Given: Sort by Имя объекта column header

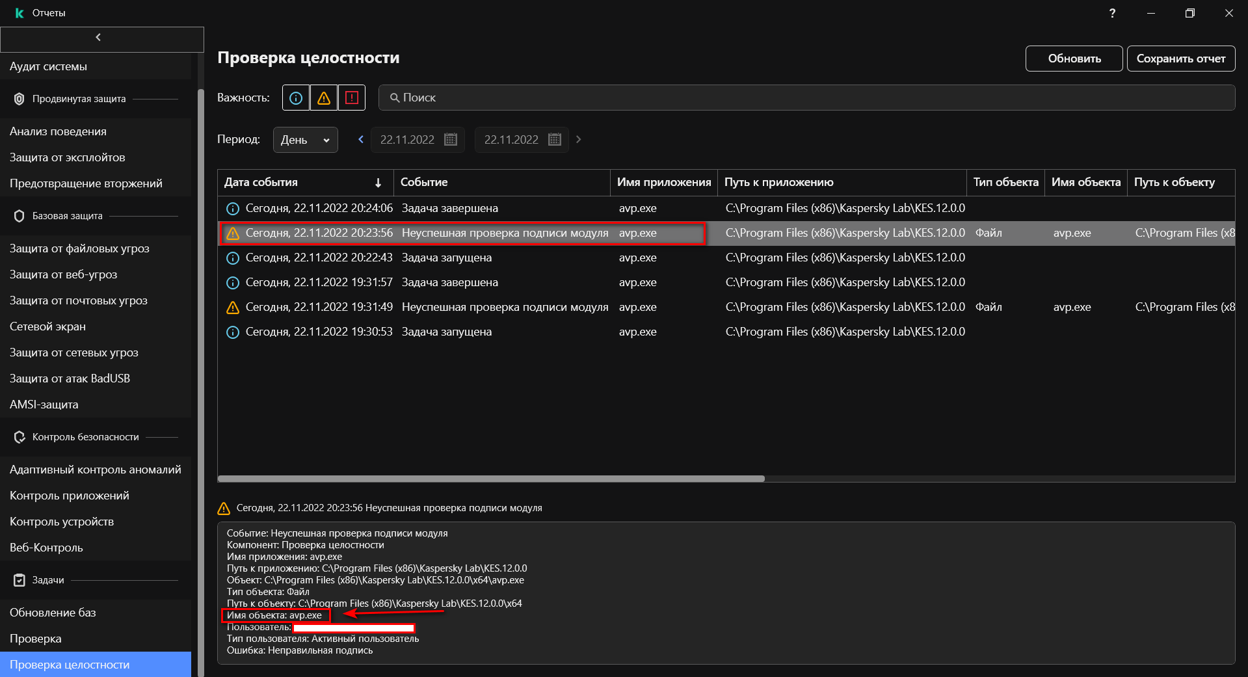Looking at the screenshot, I should point(1086,182).
